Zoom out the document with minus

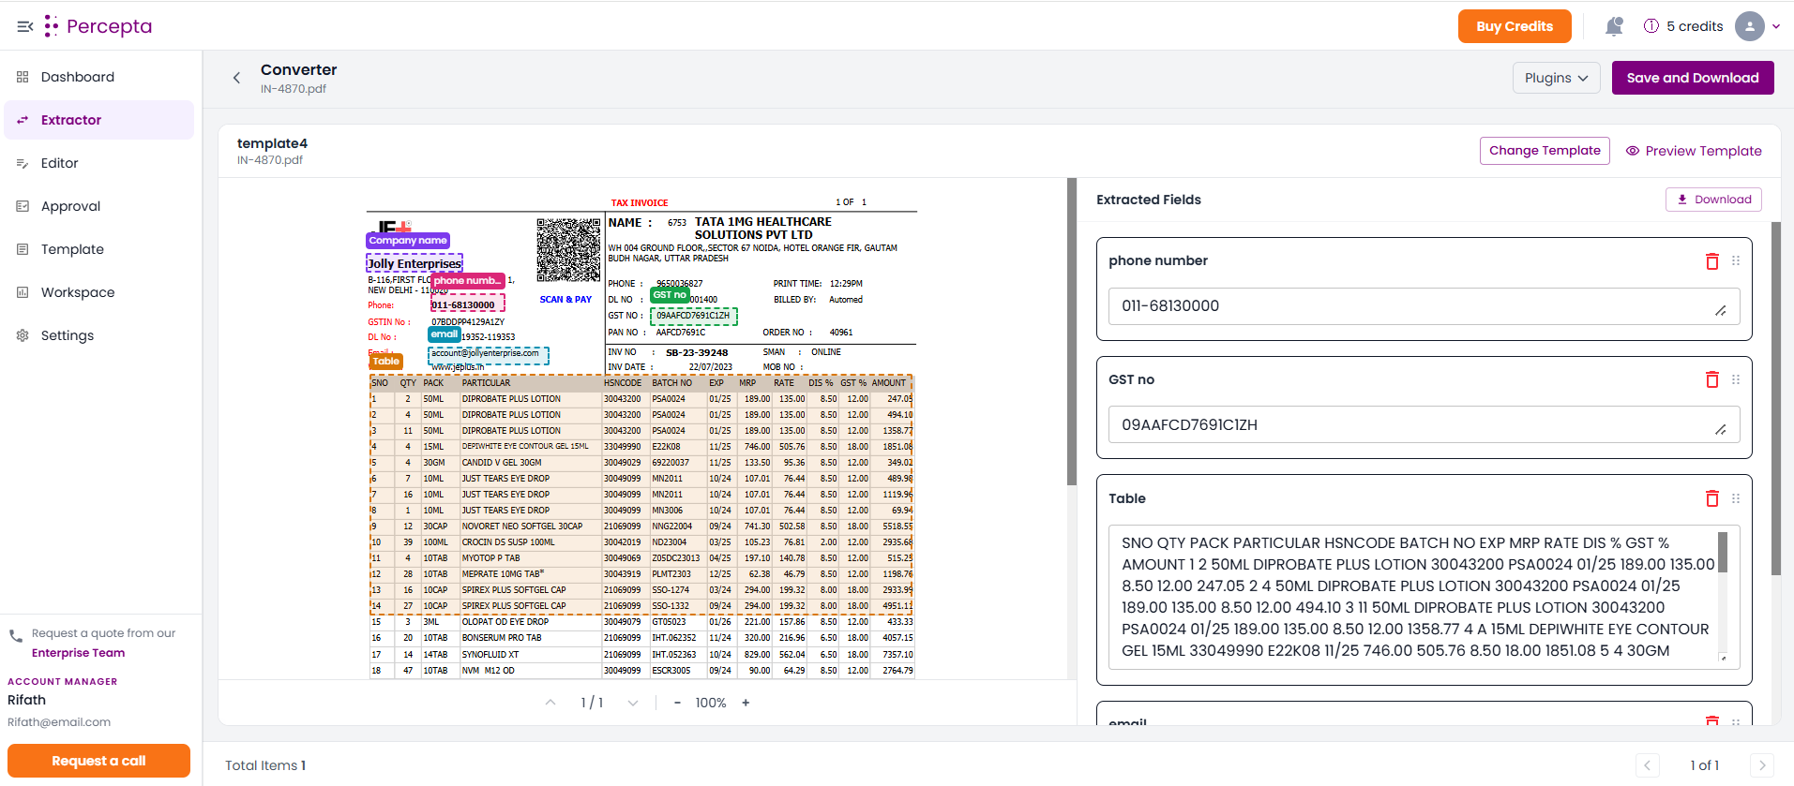click(677, 703)
